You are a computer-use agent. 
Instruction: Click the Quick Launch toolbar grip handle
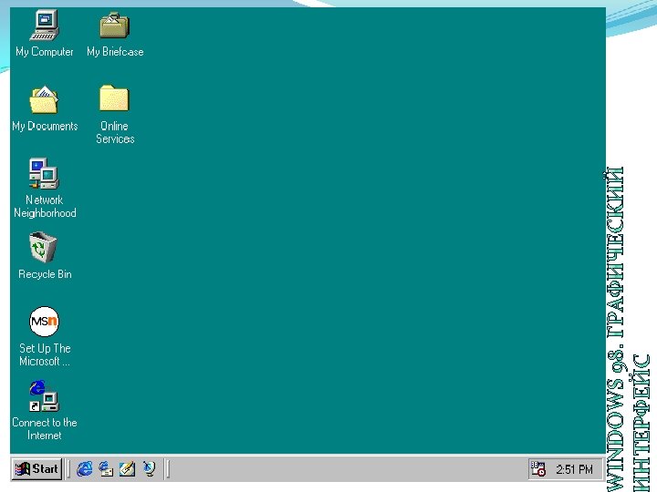(x=68, y=468)
